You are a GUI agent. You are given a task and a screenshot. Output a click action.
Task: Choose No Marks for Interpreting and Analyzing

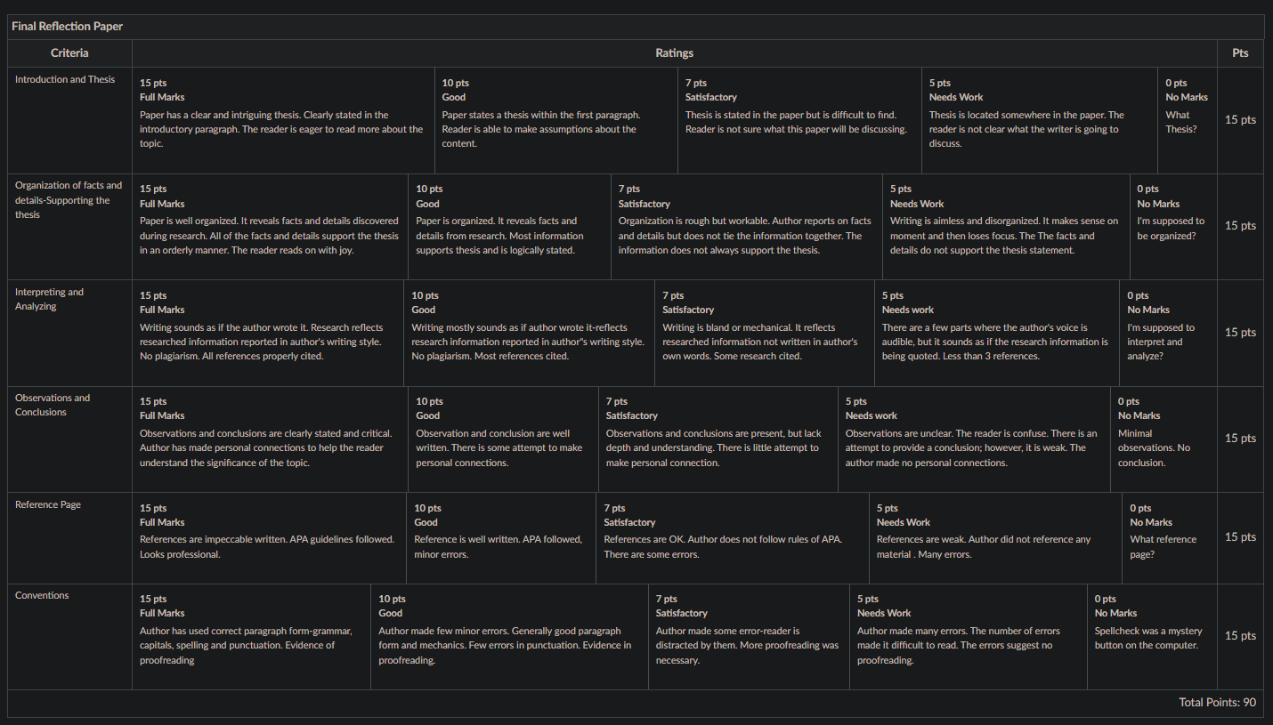[x=1169, y=333]
